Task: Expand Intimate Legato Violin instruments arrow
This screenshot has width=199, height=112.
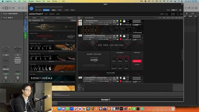Action: tap(74, 51)
